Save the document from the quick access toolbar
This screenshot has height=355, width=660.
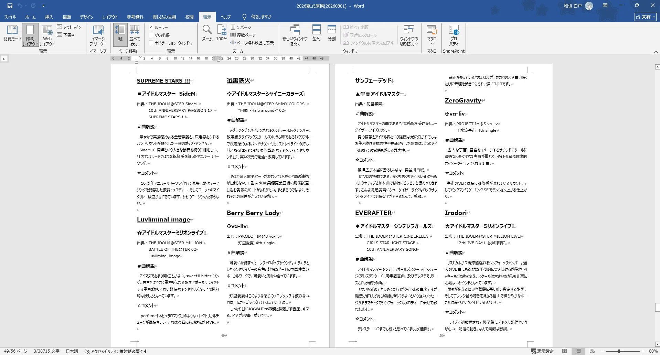click(10, 6)
